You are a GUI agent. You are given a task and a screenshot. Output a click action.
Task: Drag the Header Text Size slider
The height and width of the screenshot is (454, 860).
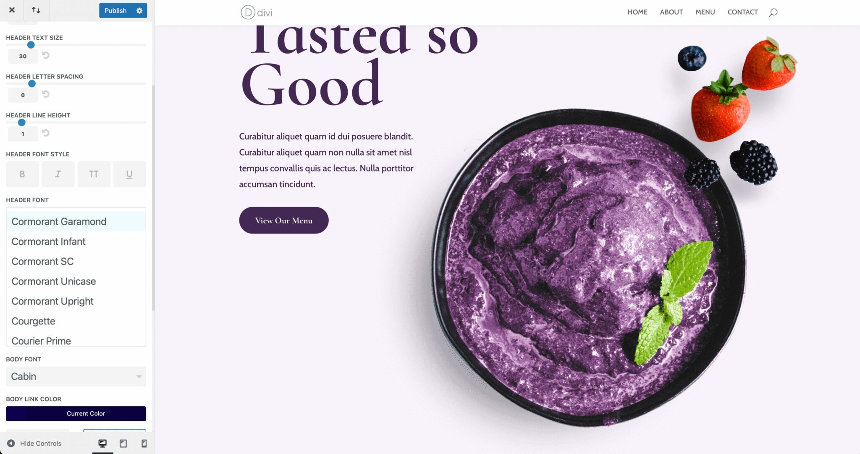click(31, 45)
